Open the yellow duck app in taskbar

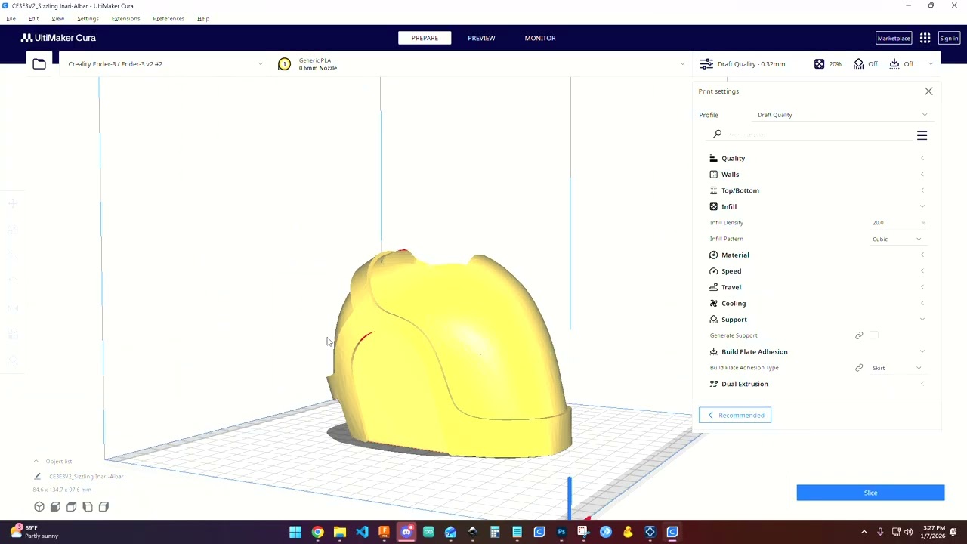tap(628, 532)
